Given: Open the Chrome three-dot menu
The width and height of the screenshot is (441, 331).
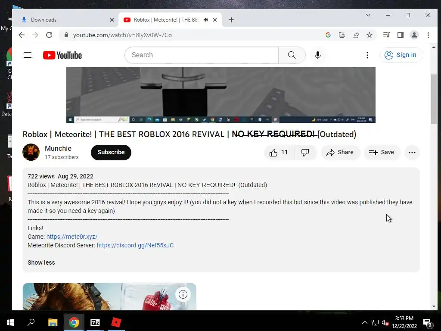Looking at the screenshot, I should (x=428, y=35).
